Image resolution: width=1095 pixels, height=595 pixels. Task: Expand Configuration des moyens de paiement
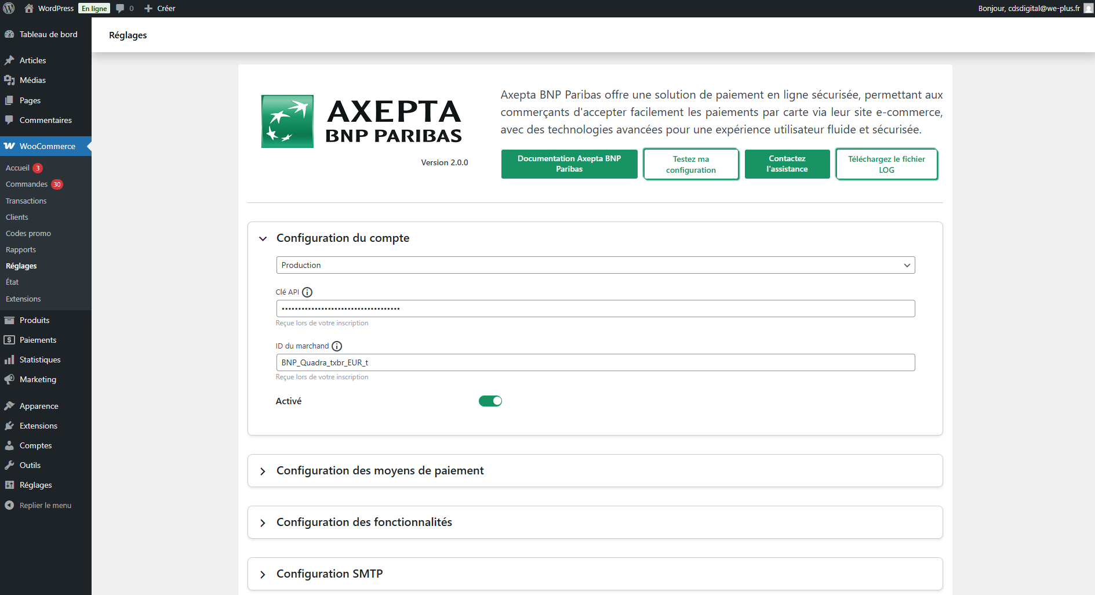point(380,471)
